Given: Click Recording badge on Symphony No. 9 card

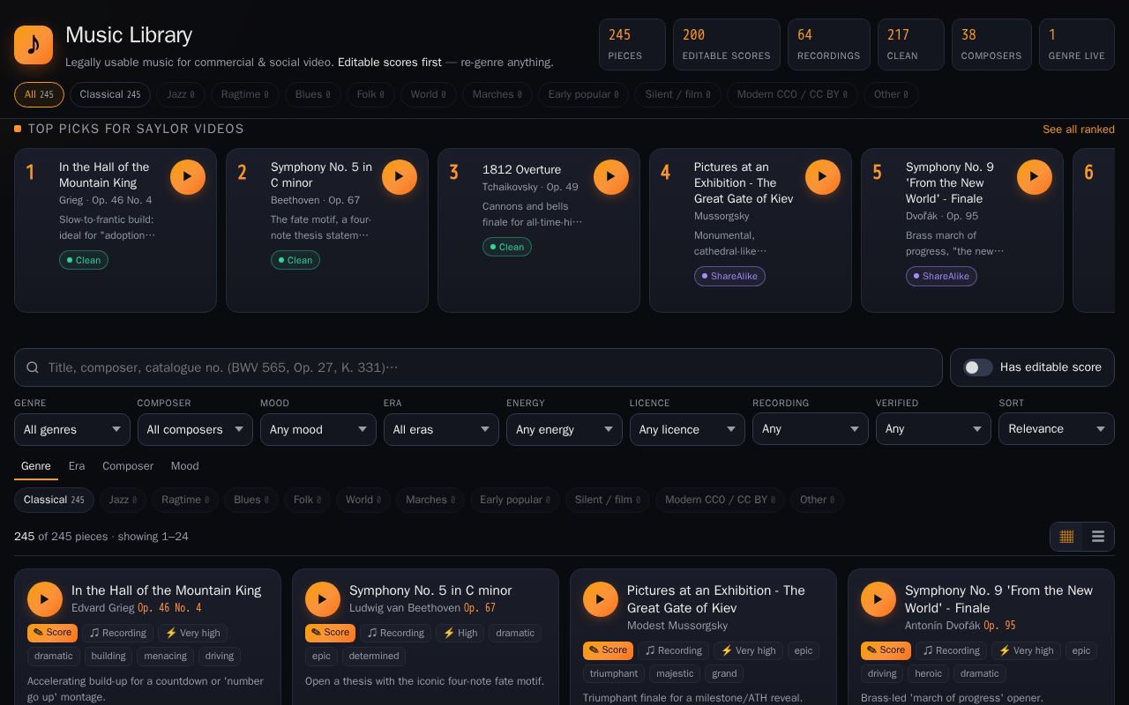Looking at the screenshot, I should [x=952, y=650].
